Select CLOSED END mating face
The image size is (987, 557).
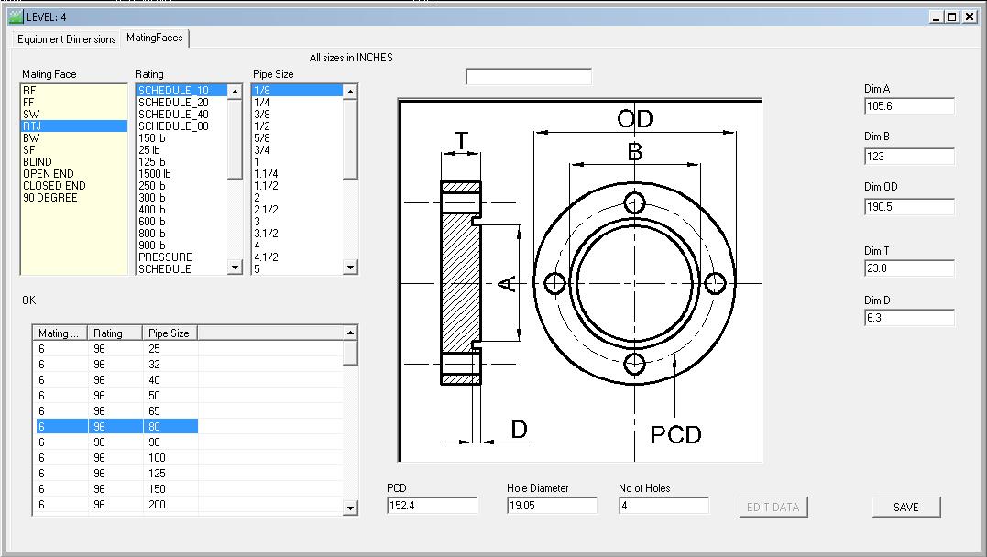74,186
